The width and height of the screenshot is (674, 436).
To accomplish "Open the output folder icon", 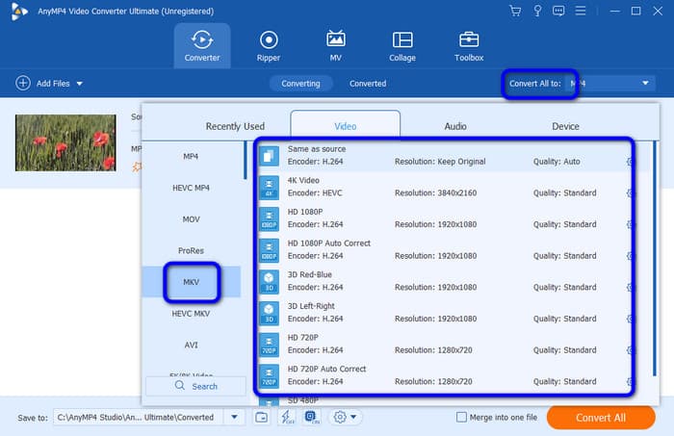I will tap(261, 417).
